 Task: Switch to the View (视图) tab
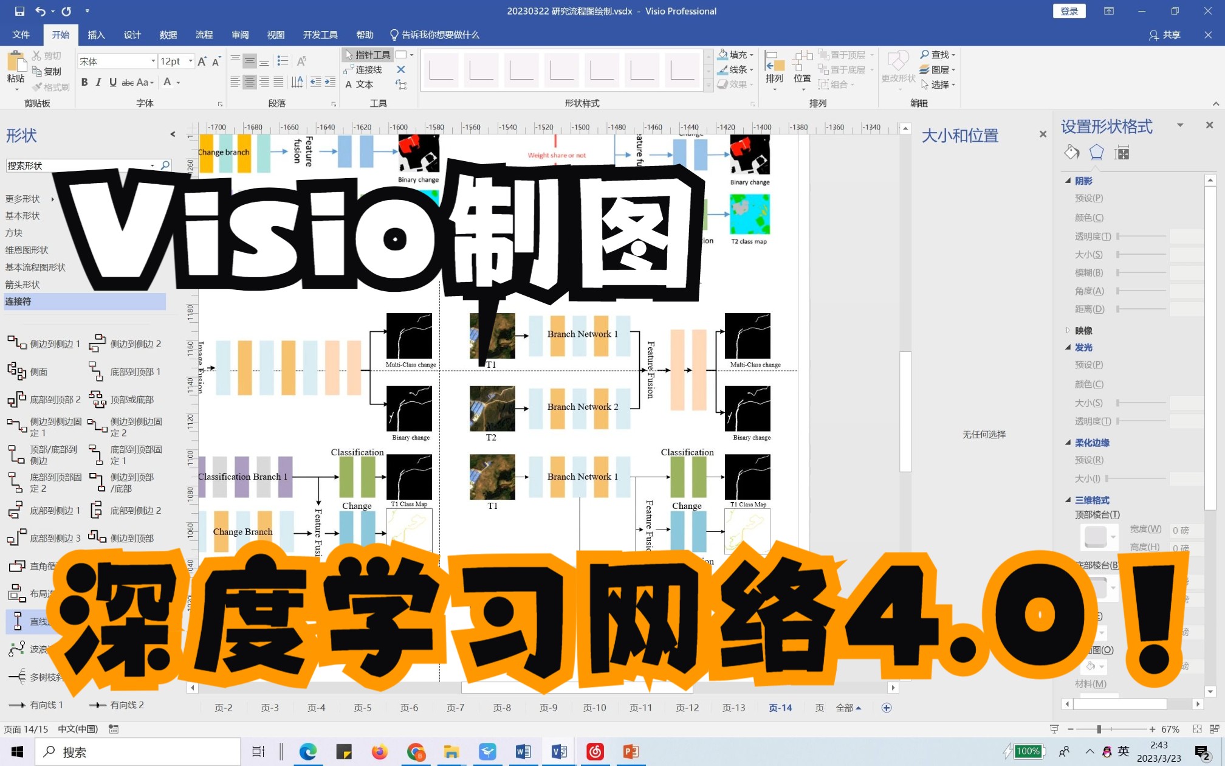point(276,35)
